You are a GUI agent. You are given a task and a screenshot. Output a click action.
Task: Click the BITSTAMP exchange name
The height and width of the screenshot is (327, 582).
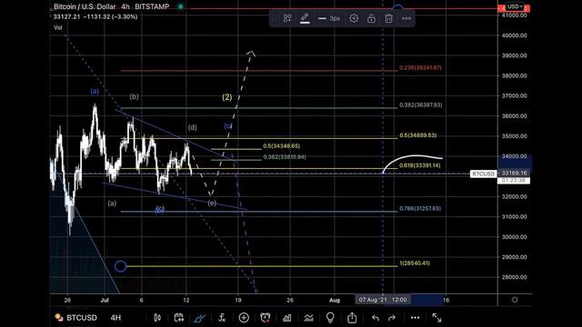152,6
